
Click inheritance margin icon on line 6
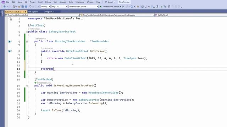tap(10, 42)
